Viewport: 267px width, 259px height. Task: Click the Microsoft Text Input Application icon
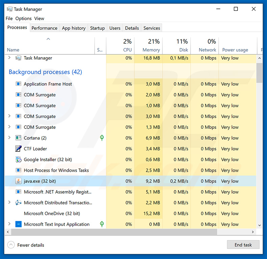pyautogui.click(x=18, y=224)
